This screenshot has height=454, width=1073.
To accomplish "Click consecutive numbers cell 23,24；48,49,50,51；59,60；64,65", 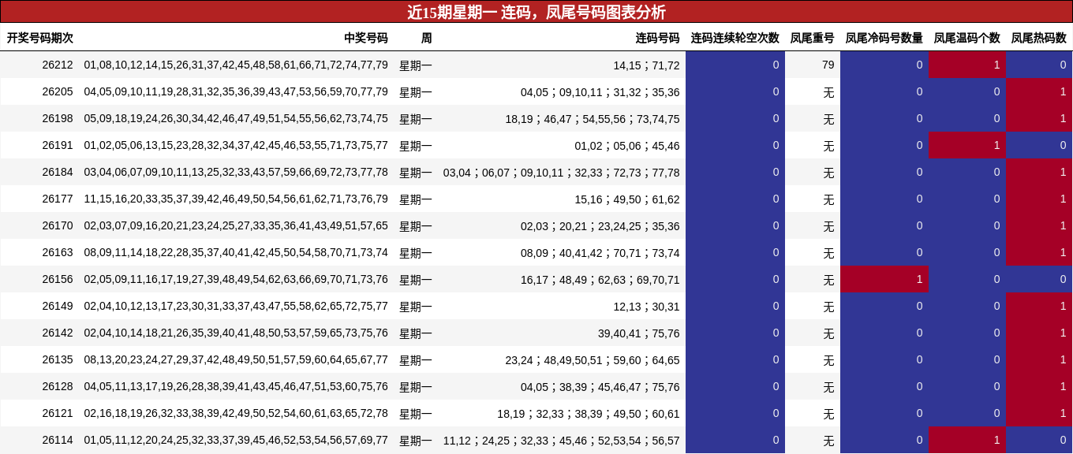I will (x=593, y=359).
